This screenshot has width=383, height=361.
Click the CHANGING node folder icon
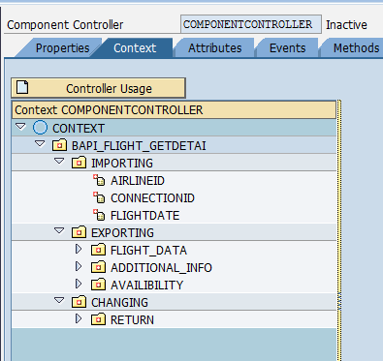click(79, 302)
